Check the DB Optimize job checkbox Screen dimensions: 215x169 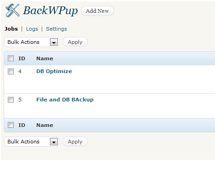pos(11,71)
